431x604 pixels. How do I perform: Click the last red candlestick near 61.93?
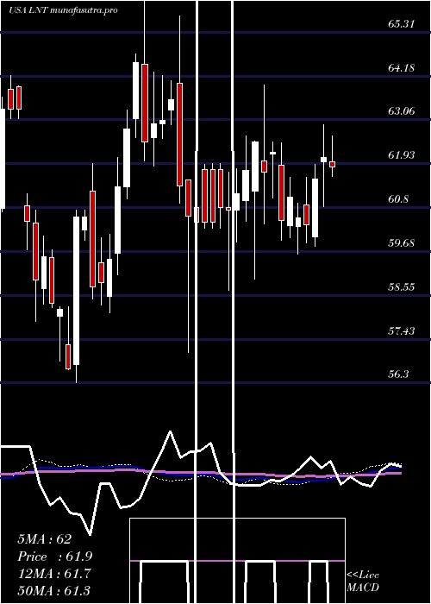coord(332,165)
